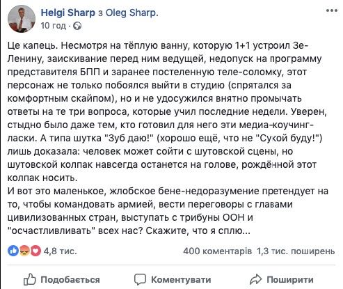The image size is (343, 289).
Task: Open the Oleg Sharp profile link
Action: [x=132, y=13]
